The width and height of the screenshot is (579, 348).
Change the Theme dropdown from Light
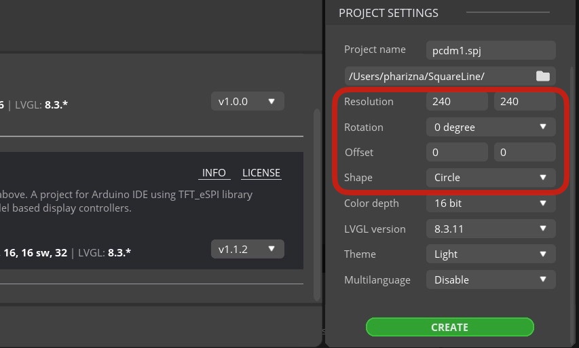click(491, 254)
